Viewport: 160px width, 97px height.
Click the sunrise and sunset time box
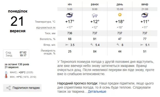[x=16, y=54]
